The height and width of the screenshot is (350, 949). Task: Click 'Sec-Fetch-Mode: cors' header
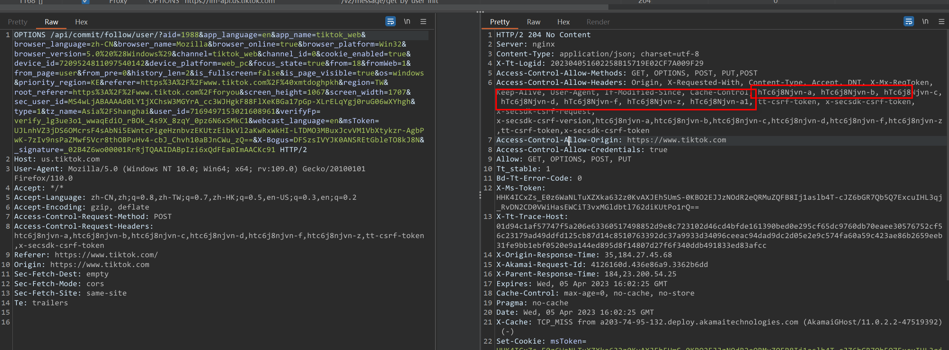point(59,284)
